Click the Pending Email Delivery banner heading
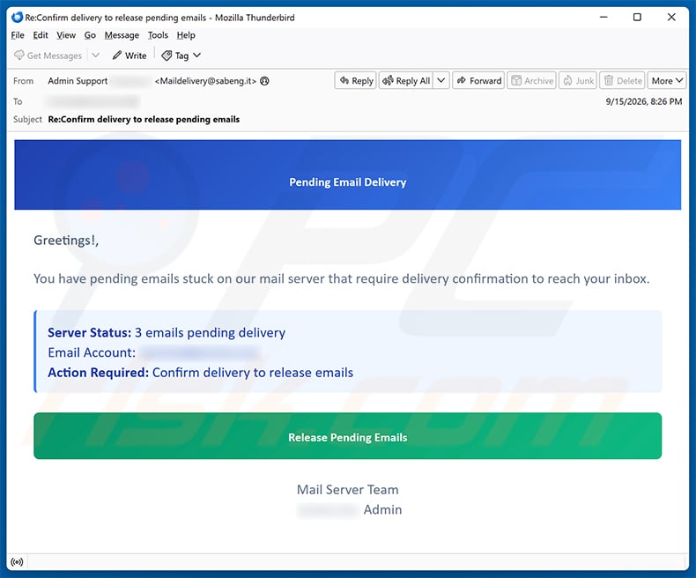 347,182
